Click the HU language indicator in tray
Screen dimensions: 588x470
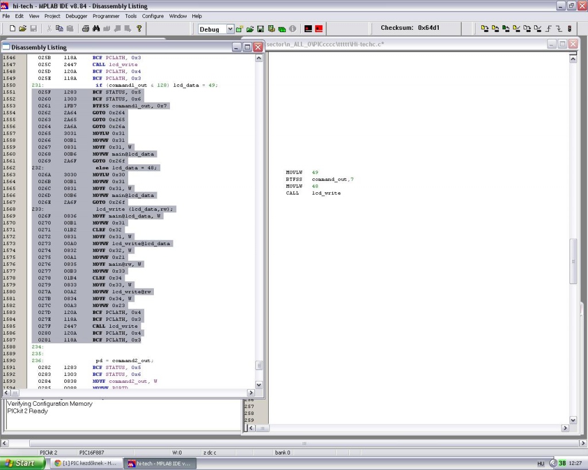pyautogui.click(x=540, y=464)
